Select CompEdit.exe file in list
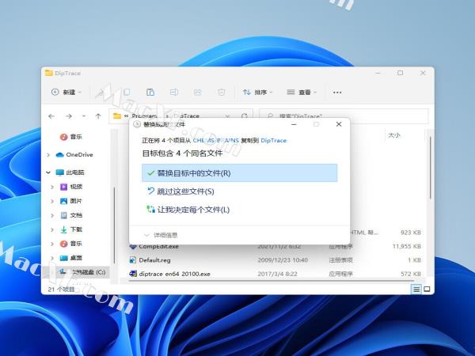The image size is (475, 356). click(x=158, y=246)
